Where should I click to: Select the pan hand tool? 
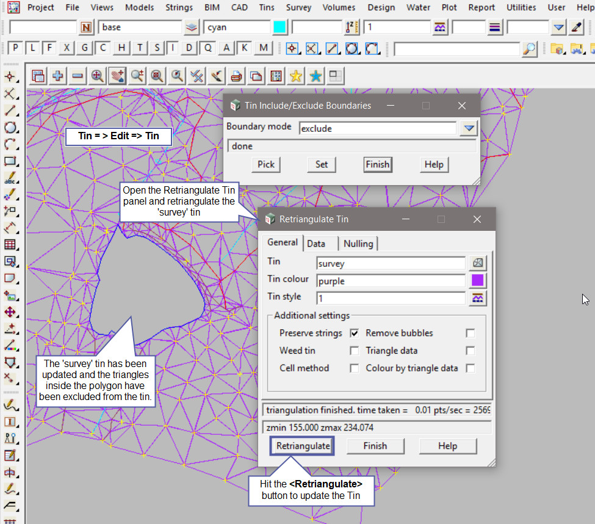click(x=117, y=76)
